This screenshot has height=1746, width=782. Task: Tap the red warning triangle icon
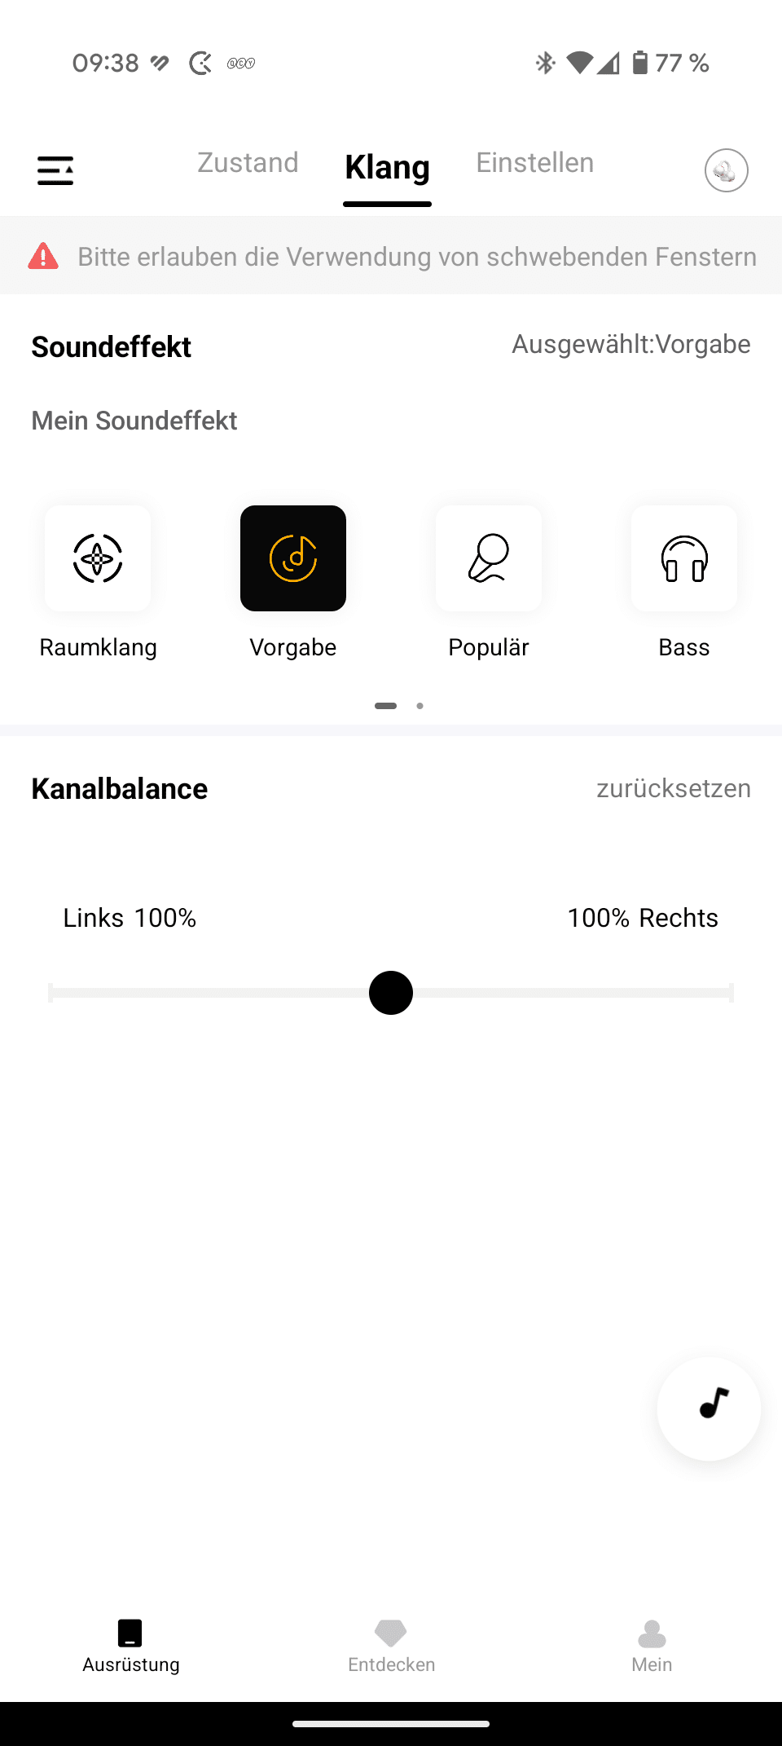(43, 256)
